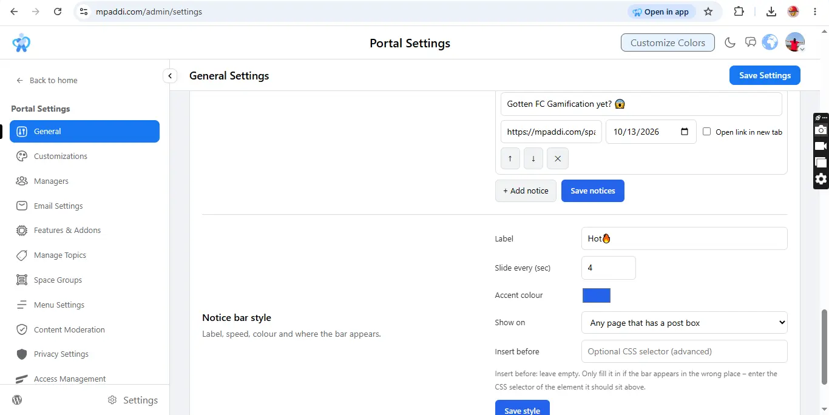This screenshot has height=415, width=829.
Task: Focus the Insert before CSS selector field
Action: [x=684, y=351]
